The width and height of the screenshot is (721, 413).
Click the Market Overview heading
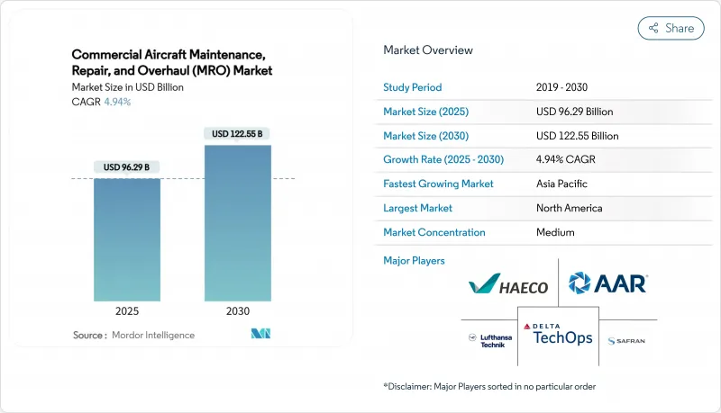[x=427, y=50]
